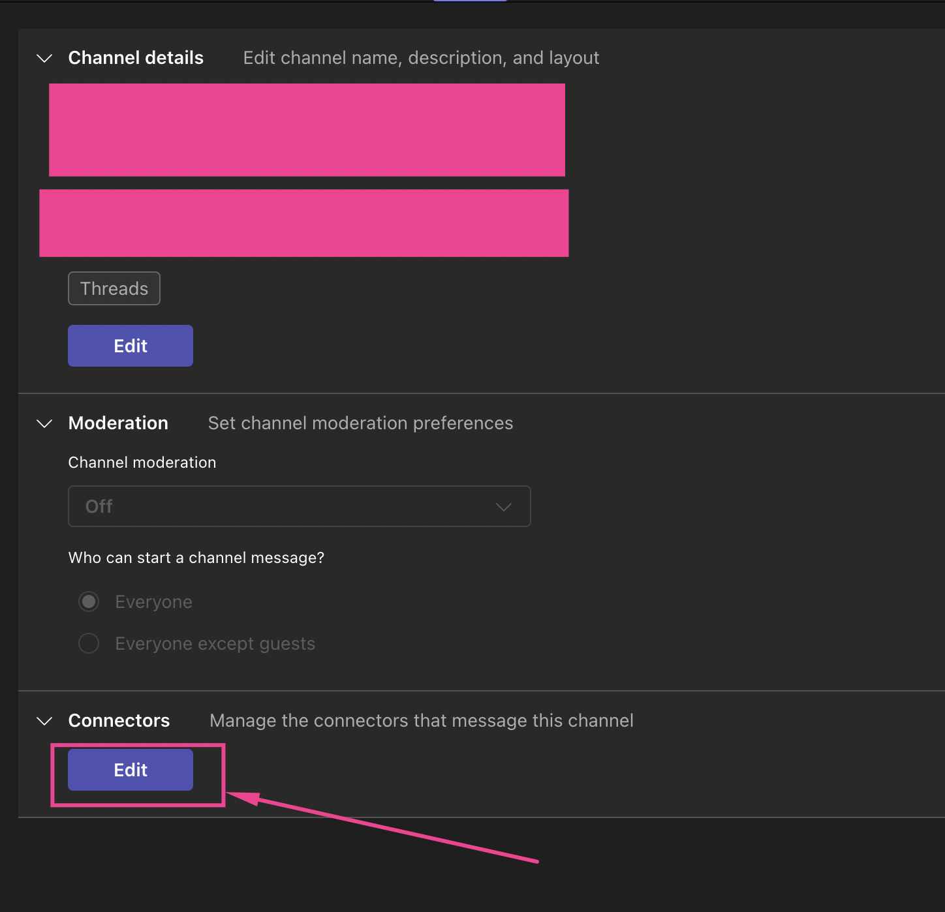This screenshot has height=912, width=945.
Task: Click the Moderation heading
Action: 118,423
